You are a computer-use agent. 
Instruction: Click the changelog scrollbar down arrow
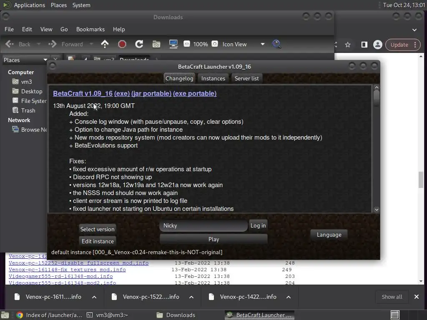(377, 210)
